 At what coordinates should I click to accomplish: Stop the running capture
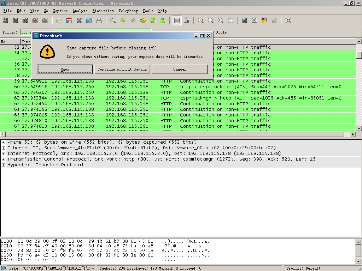[35, 20]
